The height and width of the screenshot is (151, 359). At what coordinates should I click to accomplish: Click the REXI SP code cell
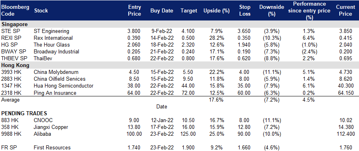[x=11, y=38]
